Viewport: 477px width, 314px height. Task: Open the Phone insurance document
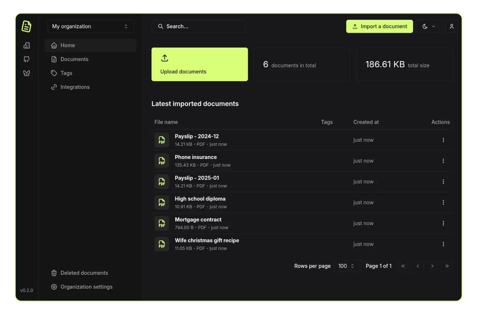click(196, 157)
